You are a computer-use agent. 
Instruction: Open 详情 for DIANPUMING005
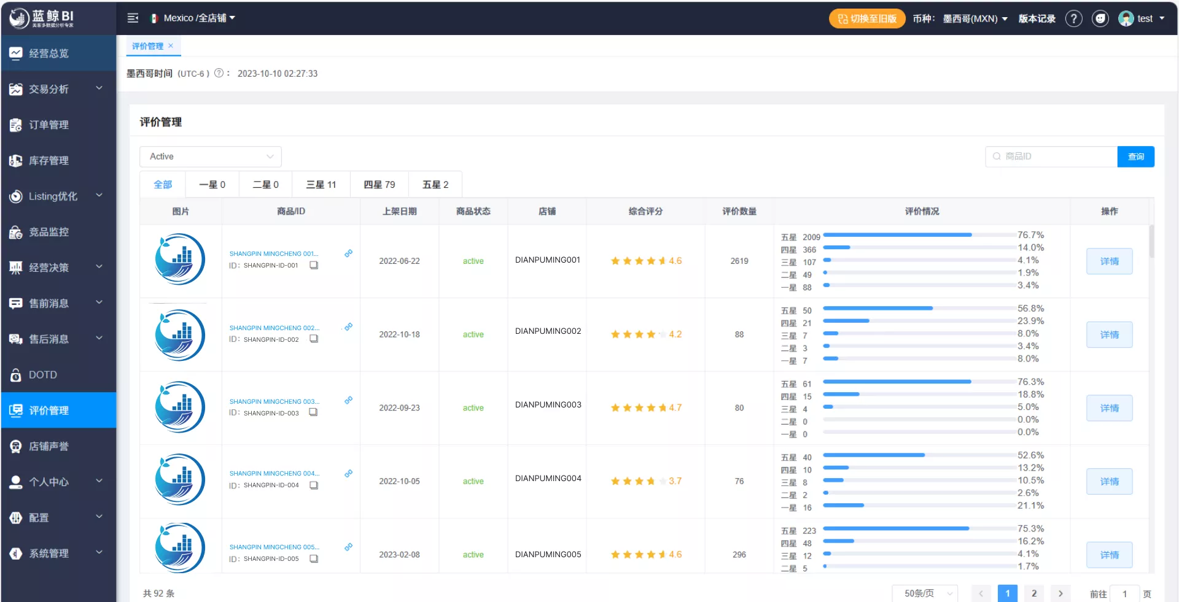coord(1109,555)
